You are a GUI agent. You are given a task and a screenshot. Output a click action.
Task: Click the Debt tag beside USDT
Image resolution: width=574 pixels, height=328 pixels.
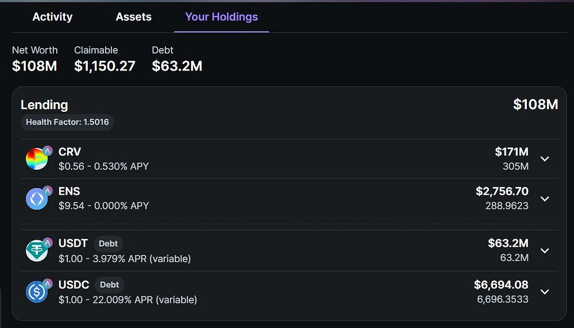[108, 244]
